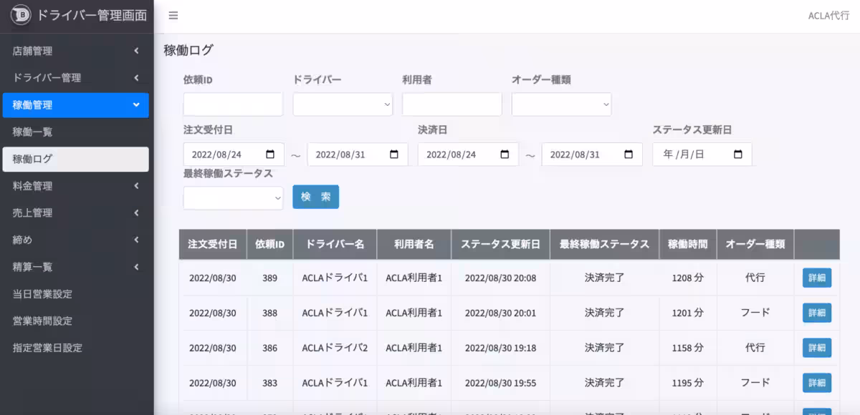Screen dimensions: 860x415
Task: Expand the 店舗管理 sidebar menu
Action: click(77, 51)
